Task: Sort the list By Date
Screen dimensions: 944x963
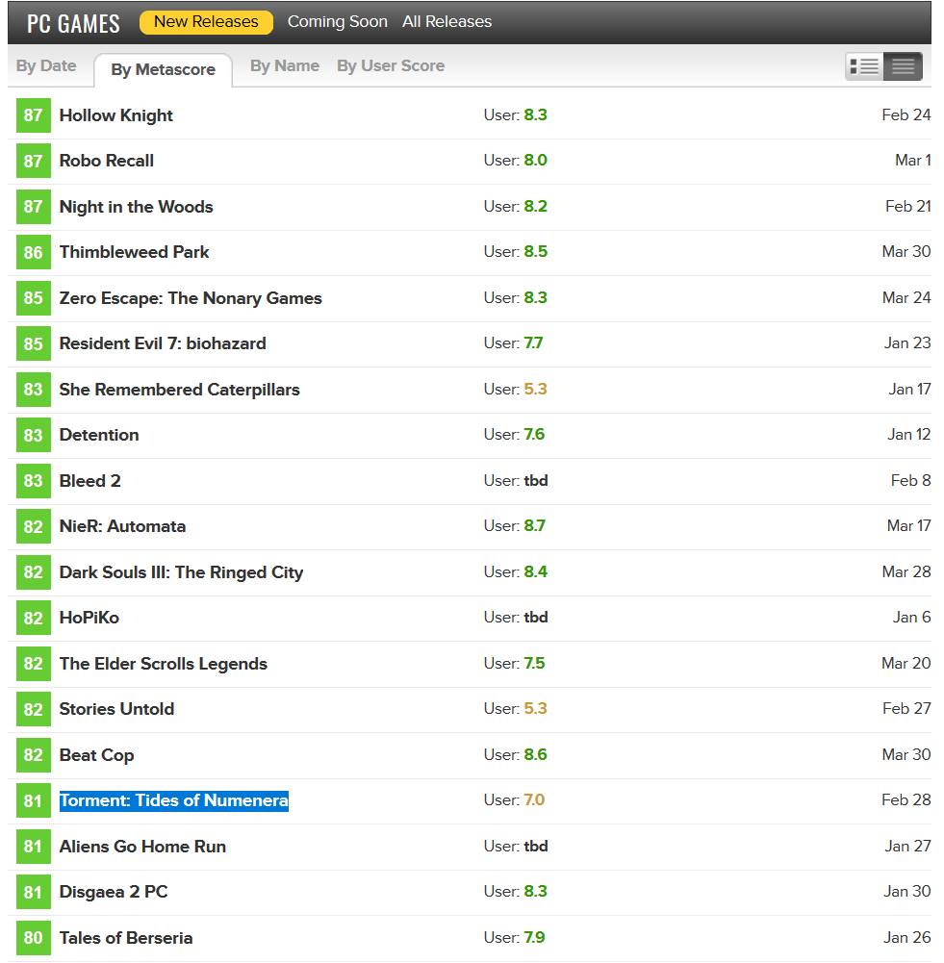Action: coord(46,65)
